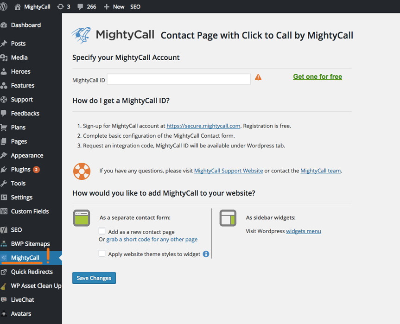
Task: Open the widgets menu link
Action: click(x=304, y=231)
